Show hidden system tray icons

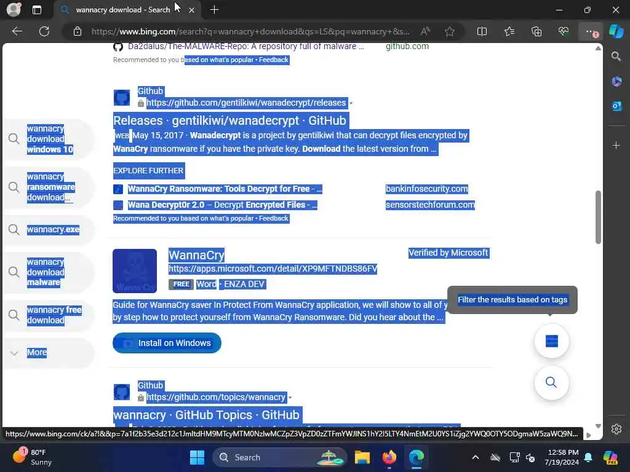click(x=476, y=457)
